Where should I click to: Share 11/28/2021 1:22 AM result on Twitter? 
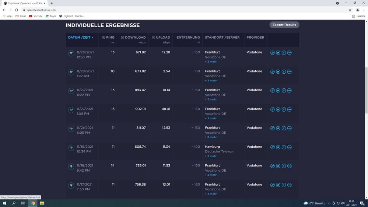pos(278,71)
